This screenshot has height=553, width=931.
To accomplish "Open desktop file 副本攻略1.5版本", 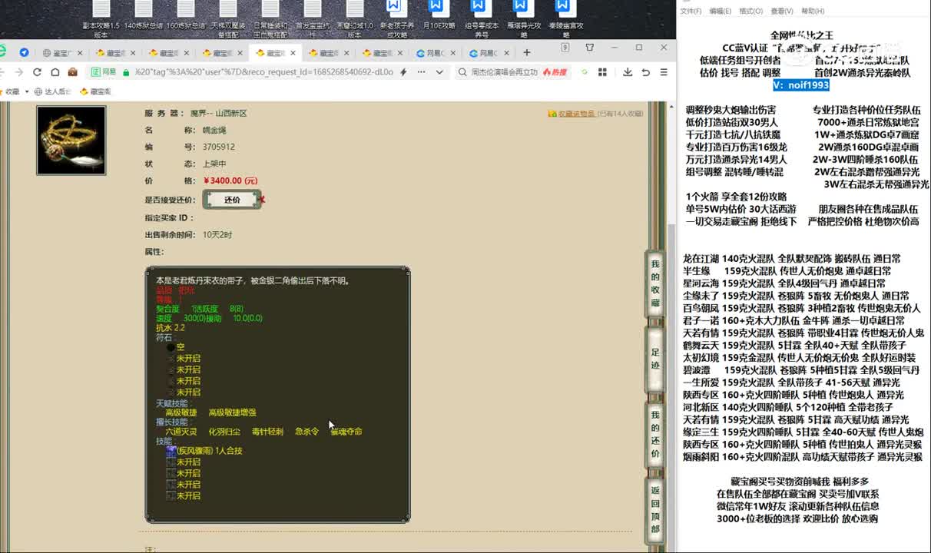I will point(101,19).
